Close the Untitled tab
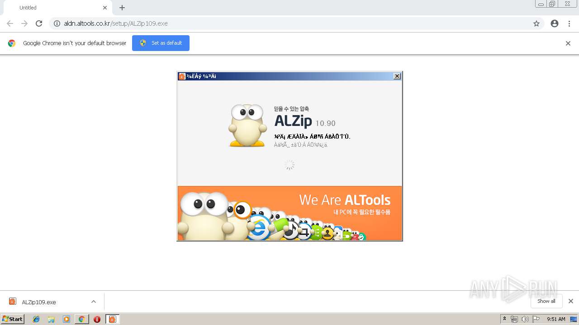Image resolution: width=579 pixels, height=325 pixels. coord(105,8)
